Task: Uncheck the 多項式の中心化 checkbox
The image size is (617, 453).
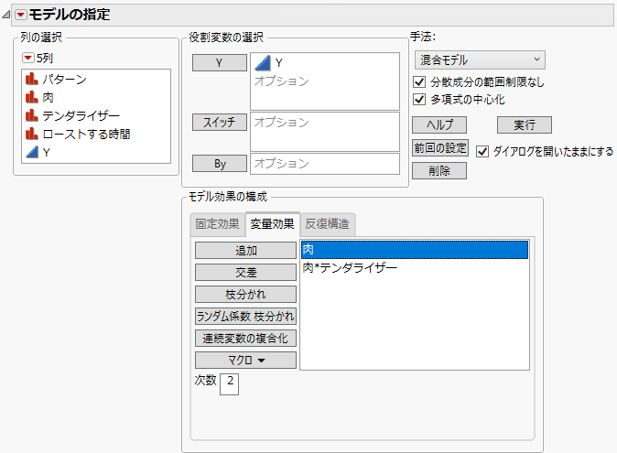Action: click(419, 100)
